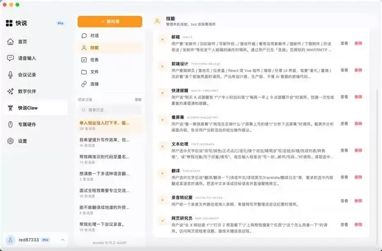382x251 pixels.
Task: Click the 快速提醒 skill title
Action: point(180,90)
